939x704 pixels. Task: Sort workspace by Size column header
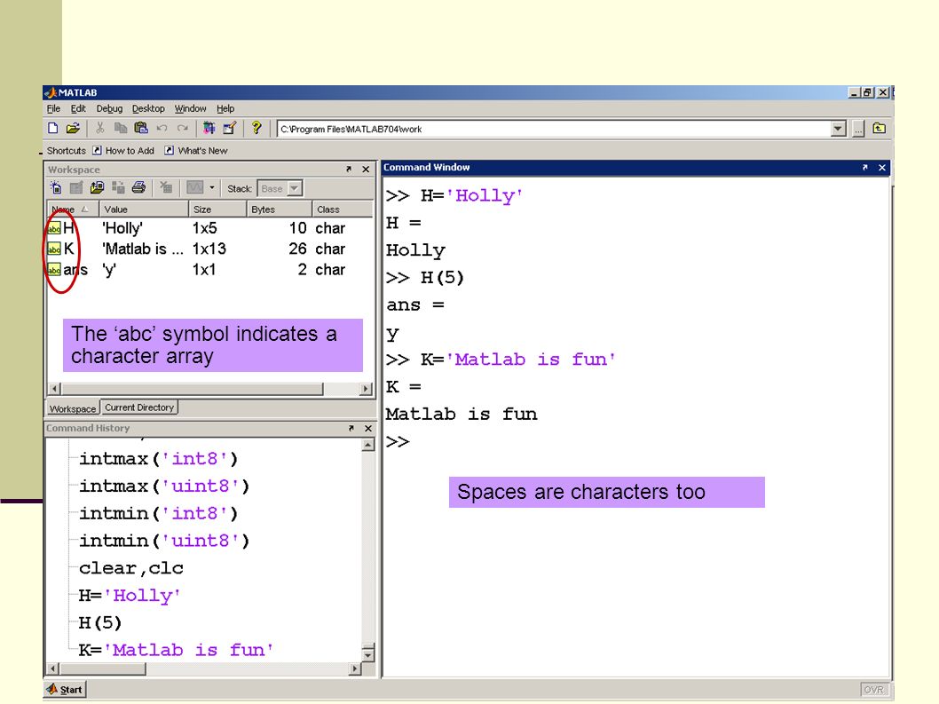tap(217, 210)
